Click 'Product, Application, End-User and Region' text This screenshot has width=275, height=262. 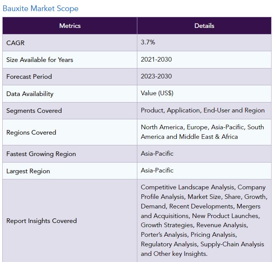tap(203, 111)
